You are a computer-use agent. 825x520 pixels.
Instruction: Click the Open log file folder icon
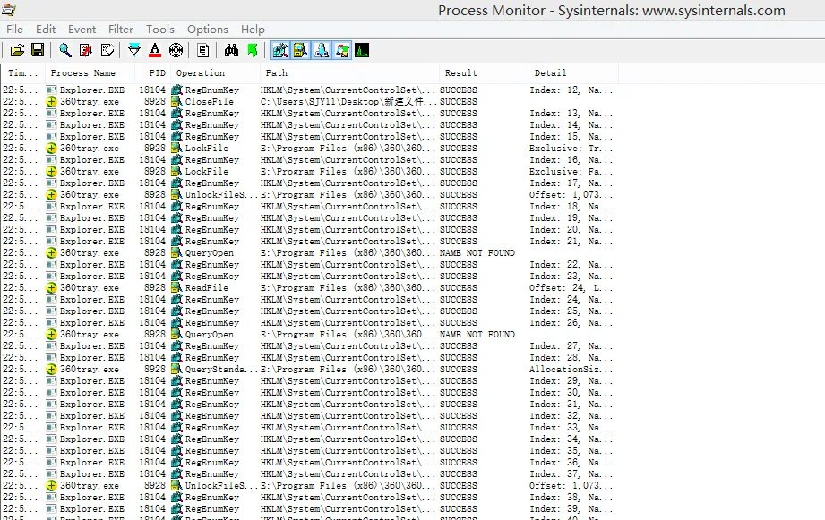click(17, 50)
